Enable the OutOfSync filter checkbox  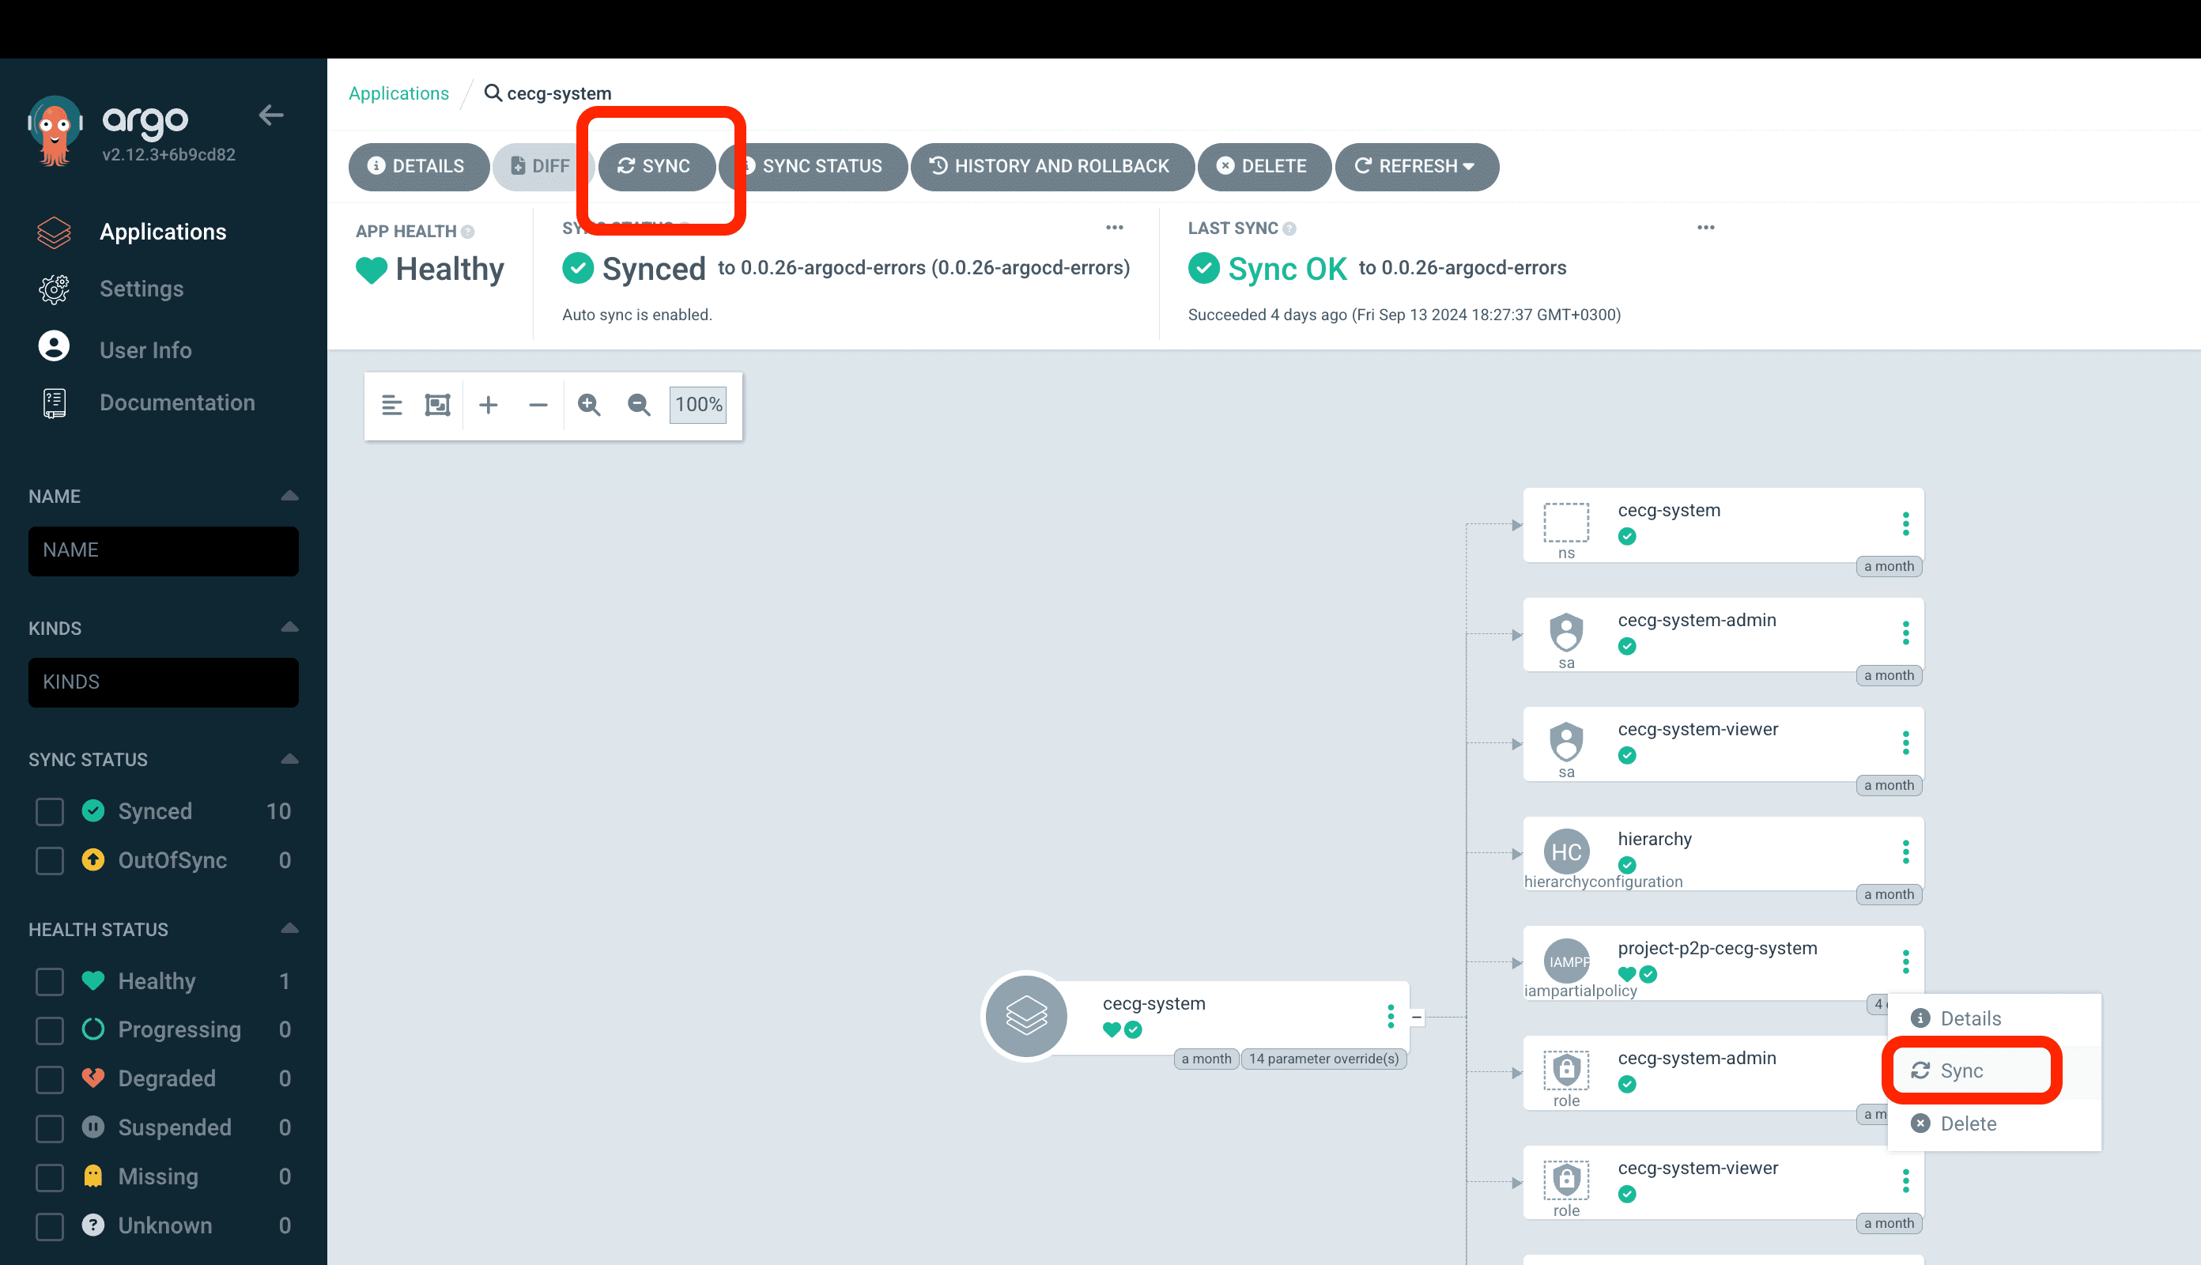point(50,861)
